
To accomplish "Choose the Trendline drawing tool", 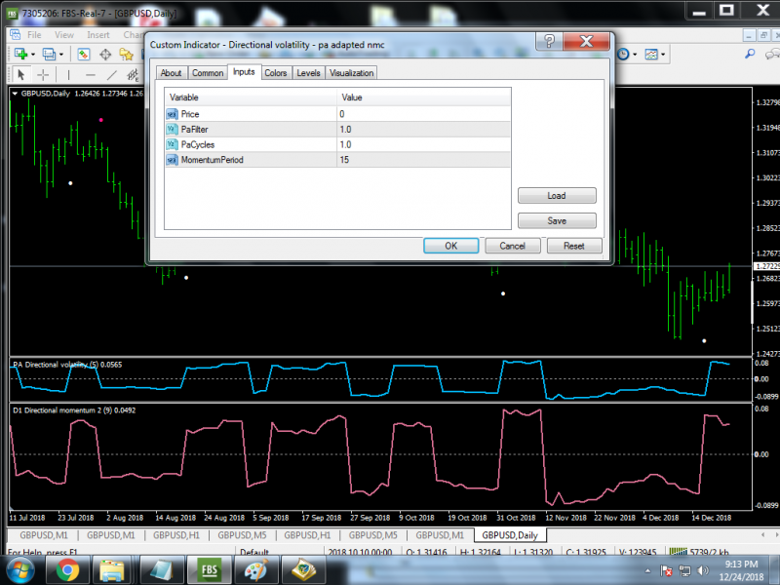I will 112,75.
